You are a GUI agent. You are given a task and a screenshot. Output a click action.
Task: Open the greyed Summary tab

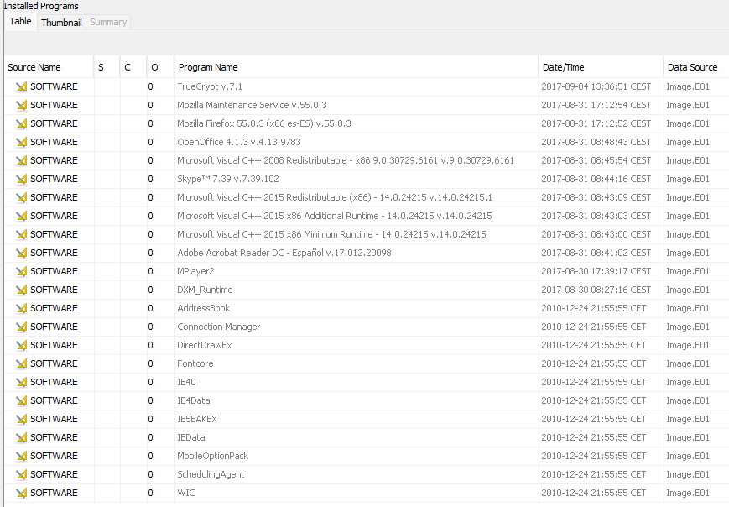108,23
